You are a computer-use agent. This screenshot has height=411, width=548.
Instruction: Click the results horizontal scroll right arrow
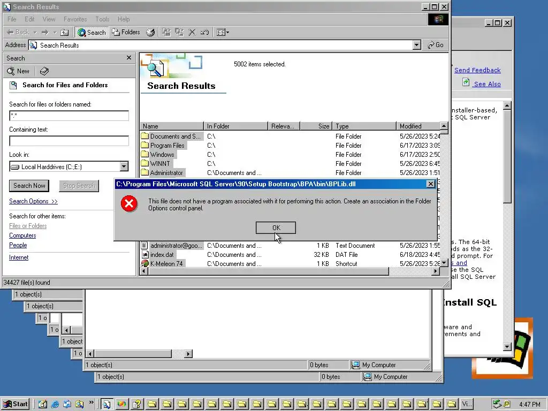point(436,271)
